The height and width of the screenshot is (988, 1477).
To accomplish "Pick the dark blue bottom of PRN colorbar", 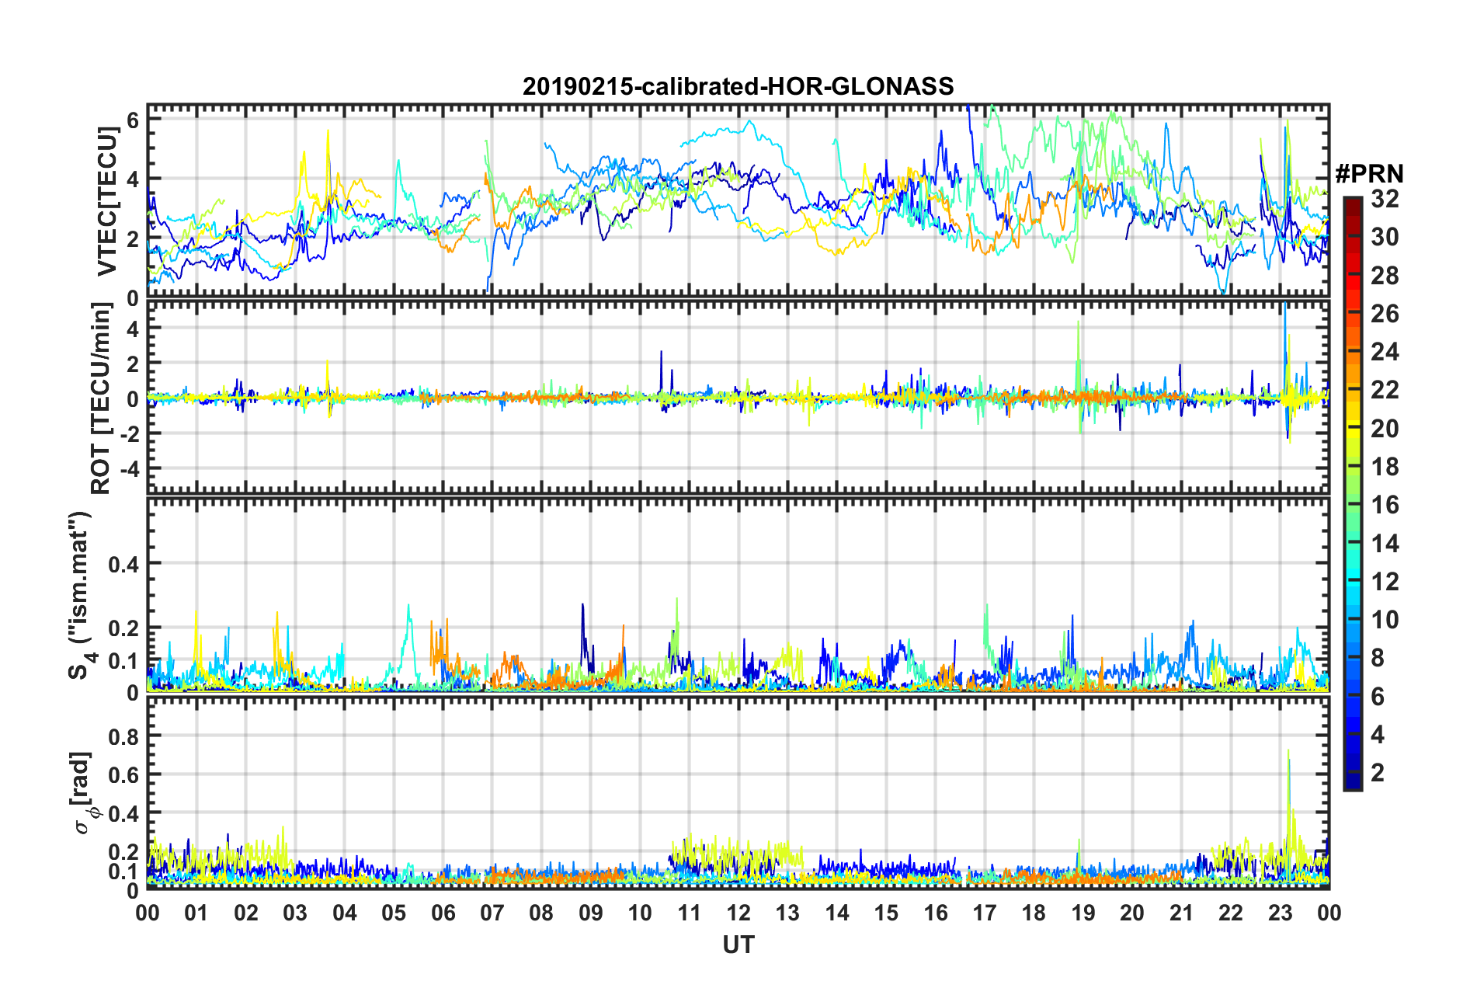I will point(1353,782).
